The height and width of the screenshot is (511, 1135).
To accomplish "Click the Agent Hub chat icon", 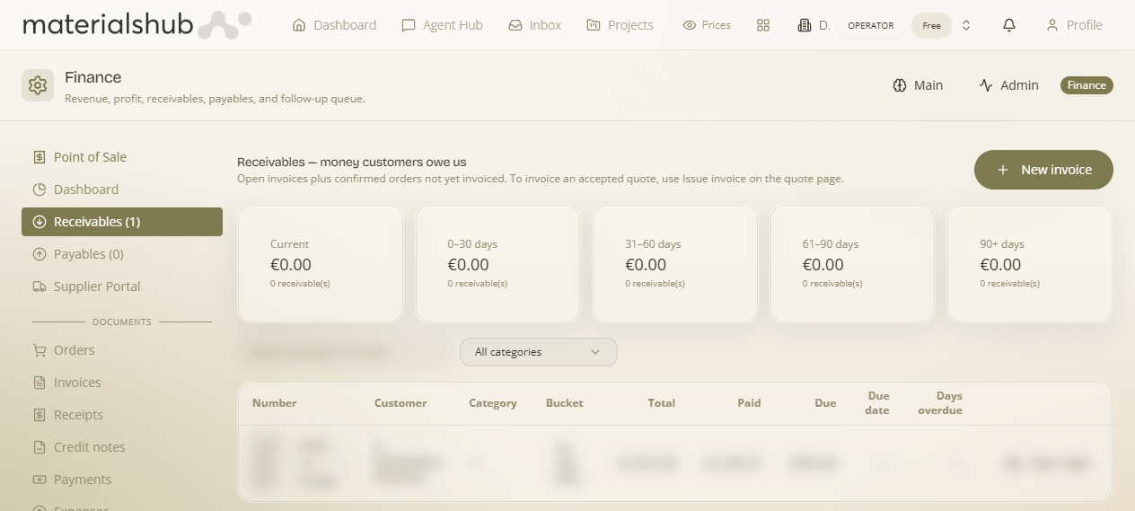I will tap(409, 25).
